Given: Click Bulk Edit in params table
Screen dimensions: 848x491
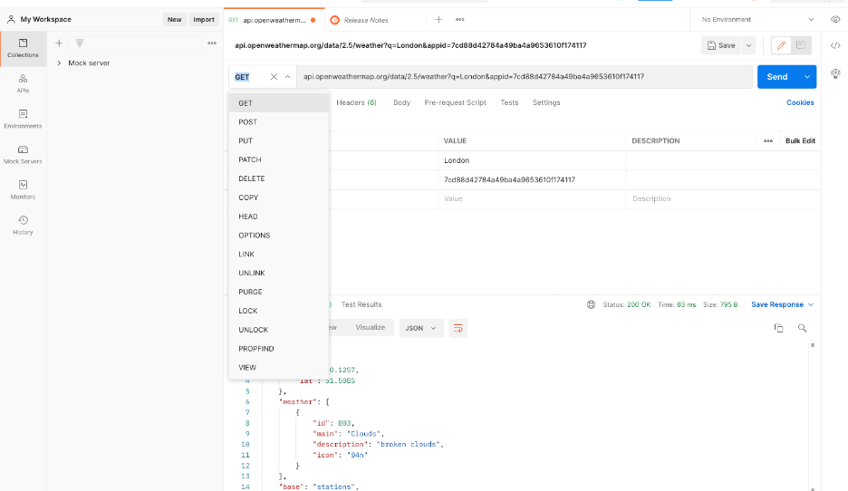Looking at the screenshot, I should click(800, 140).
